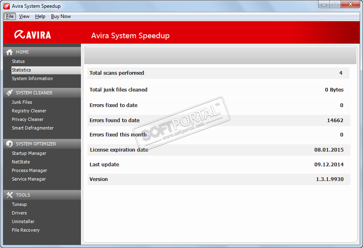Viewport: 363px width, 248px height.
Task: Click the 'Total junk files cleaned' label
Action: point(118,90)
